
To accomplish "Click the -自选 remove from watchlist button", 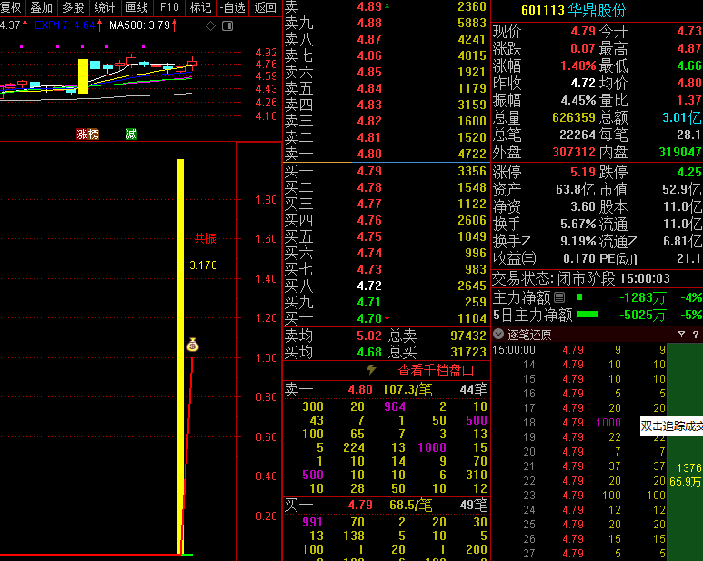I will [x=233, y=7].
